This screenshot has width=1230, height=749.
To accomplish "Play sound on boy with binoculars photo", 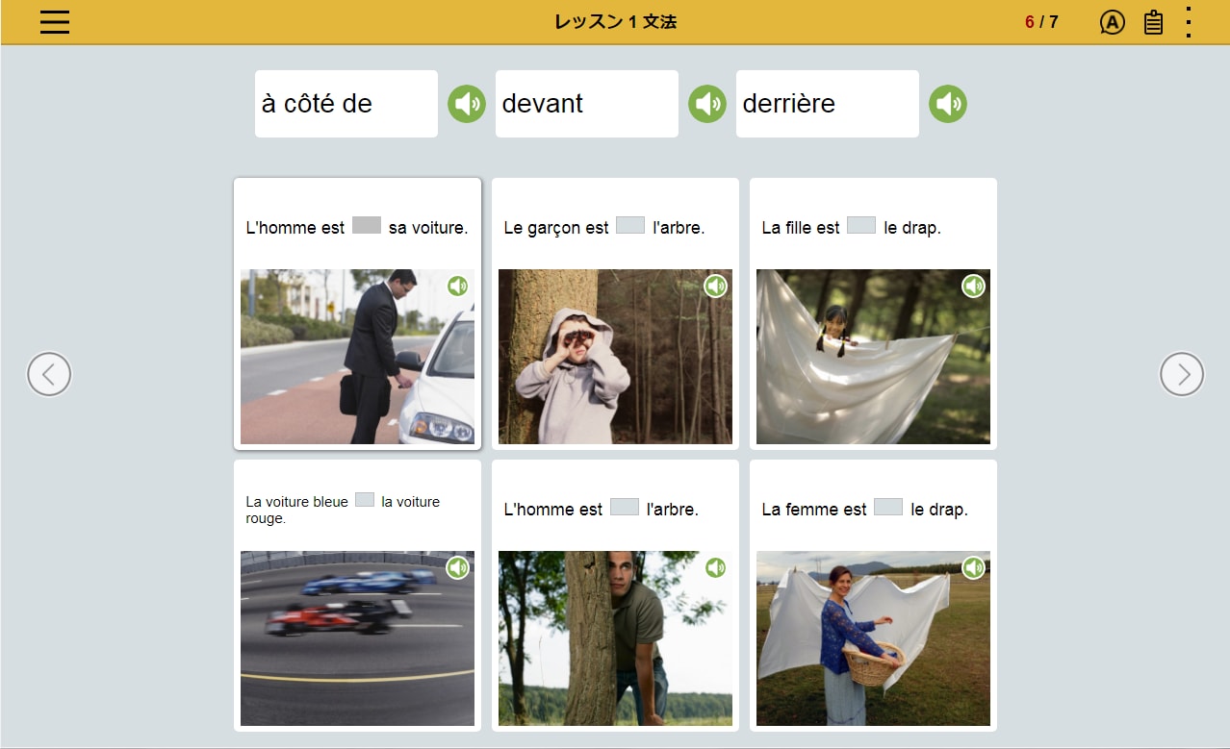I will 715,287.
